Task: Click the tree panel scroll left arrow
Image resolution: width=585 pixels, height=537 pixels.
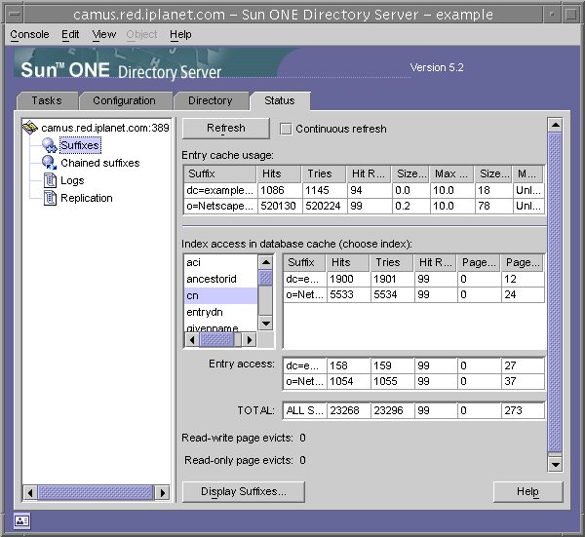Action: tap(30, 492)
